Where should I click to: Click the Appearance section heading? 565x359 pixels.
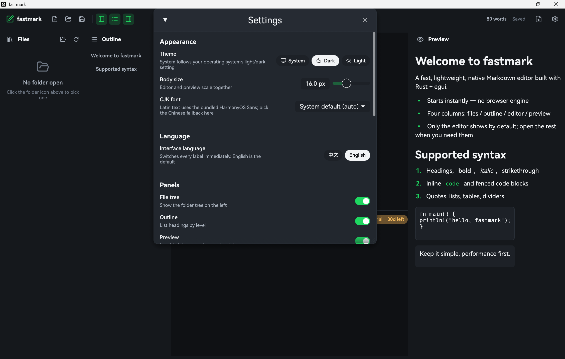pyautogui.click(x=178, y=42)
